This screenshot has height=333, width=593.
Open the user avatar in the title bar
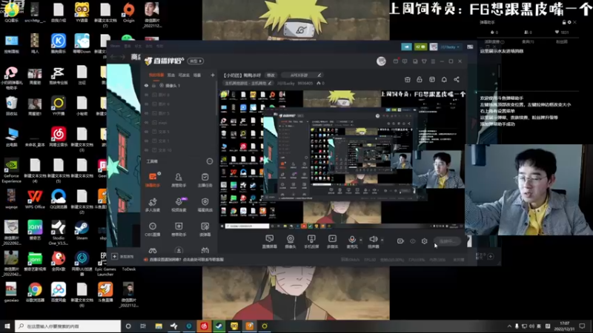point(381,61)
